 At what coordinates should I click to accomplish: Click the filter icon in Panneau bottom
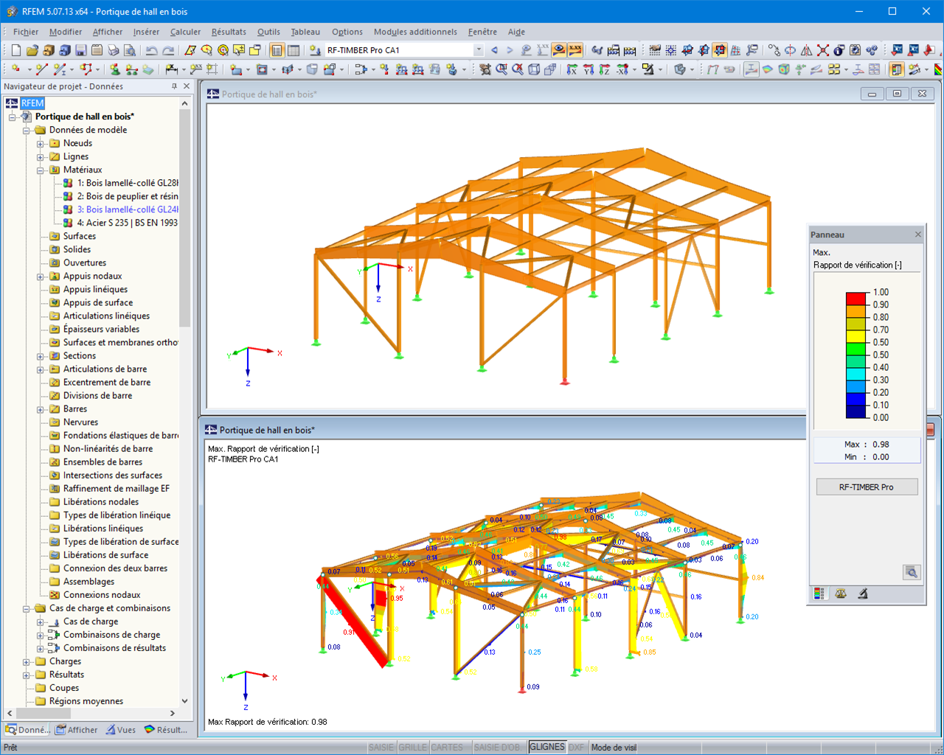coord(862,594)
